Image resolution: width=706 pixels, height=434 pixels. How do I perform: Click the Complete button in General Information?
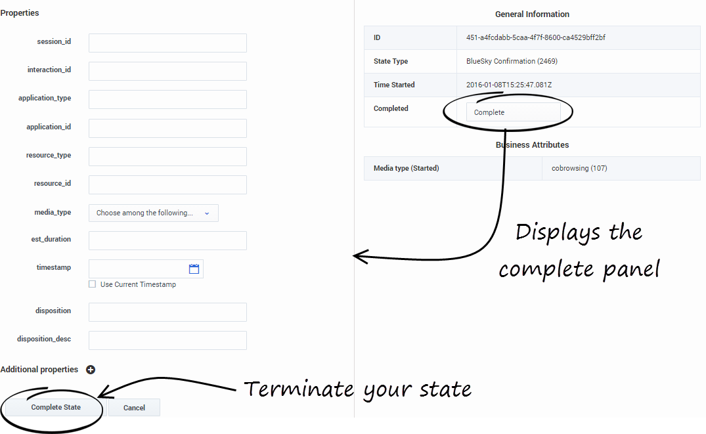click(514, 112)
